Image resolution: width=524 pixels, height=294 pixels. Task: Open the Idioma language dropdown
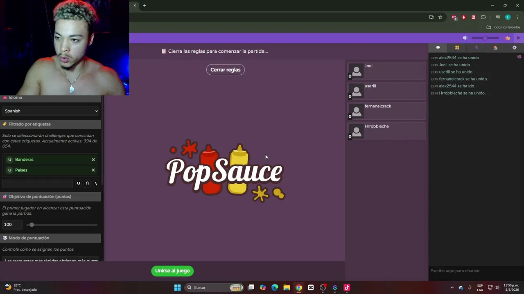(x=51, y=111)
